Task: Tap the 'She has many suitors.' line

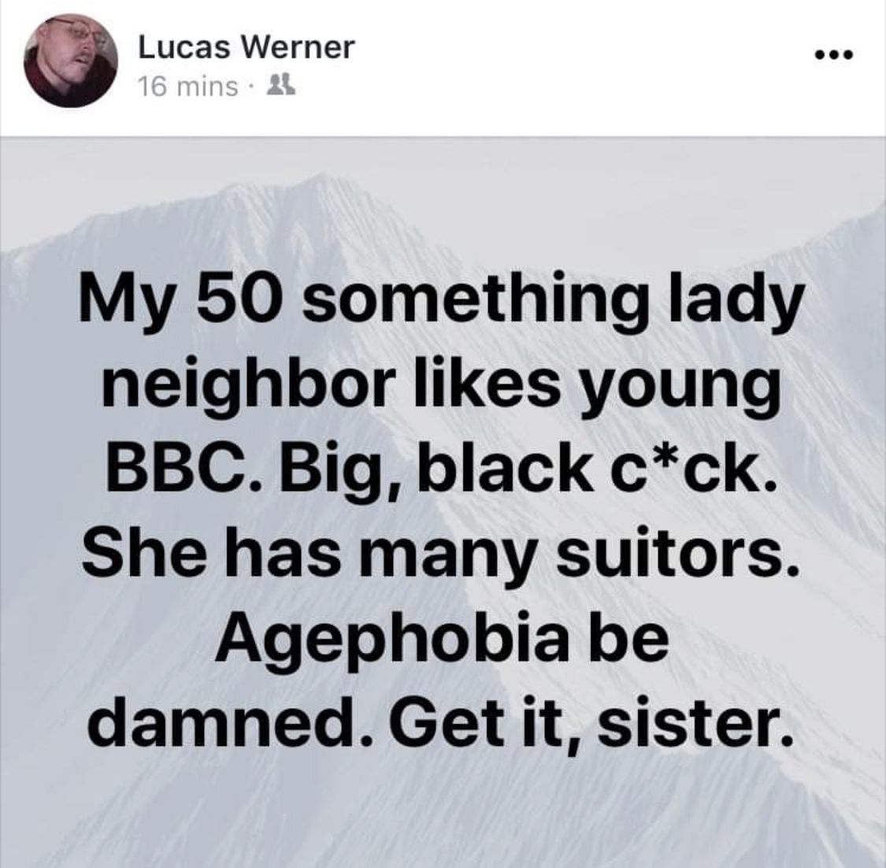Action: click(440, 557)
